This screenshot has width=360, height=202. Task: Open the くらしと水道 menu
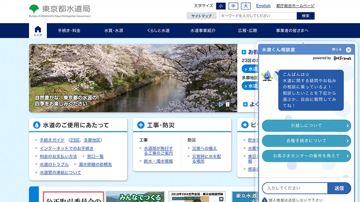click(x=158, y=31)
